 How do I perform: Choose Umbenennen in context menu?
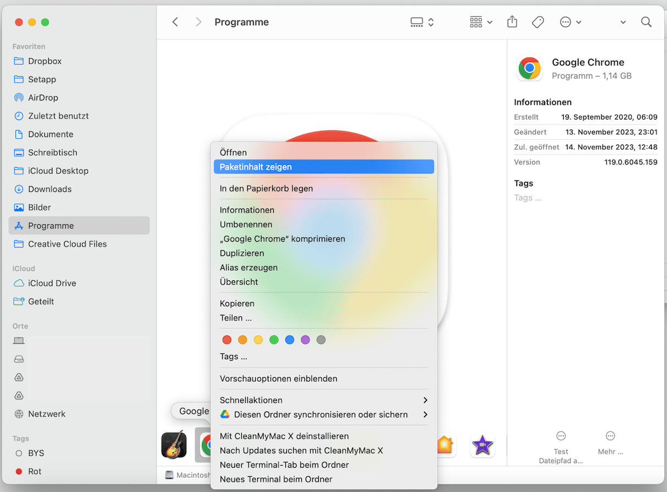pos(324,224)
